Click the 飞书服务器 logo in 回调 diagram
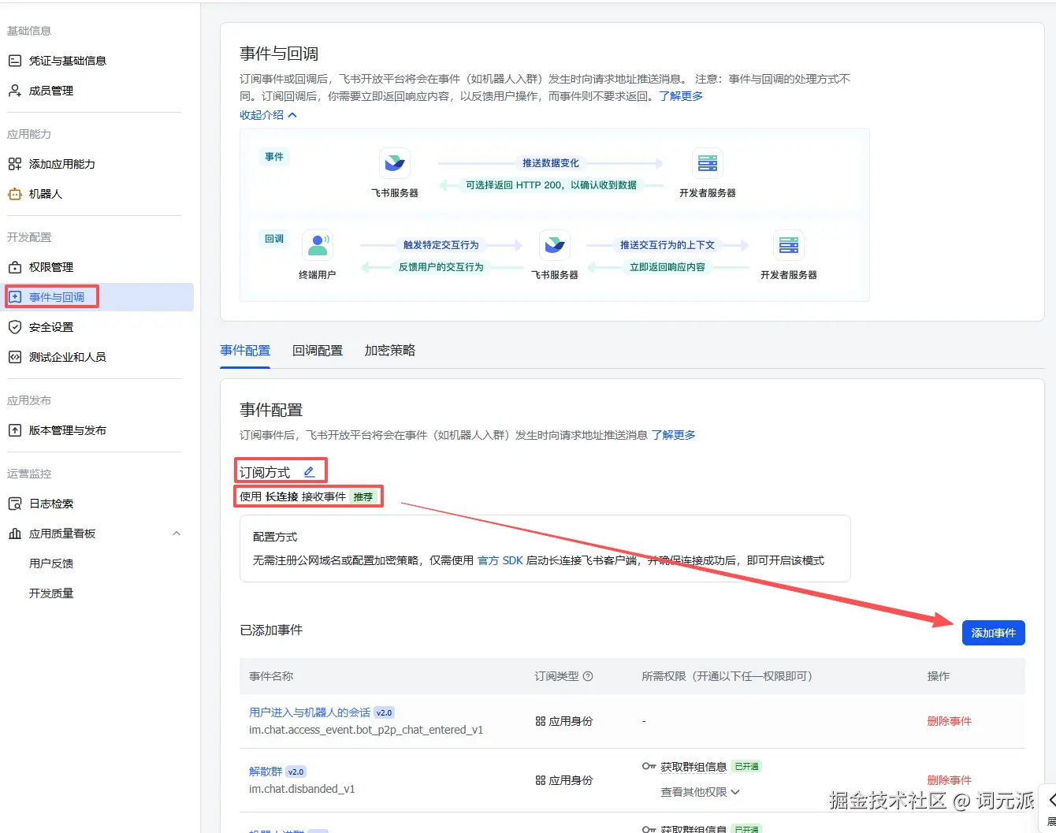The height and width of the screenshot is (833, 1056). click(554, 245)
